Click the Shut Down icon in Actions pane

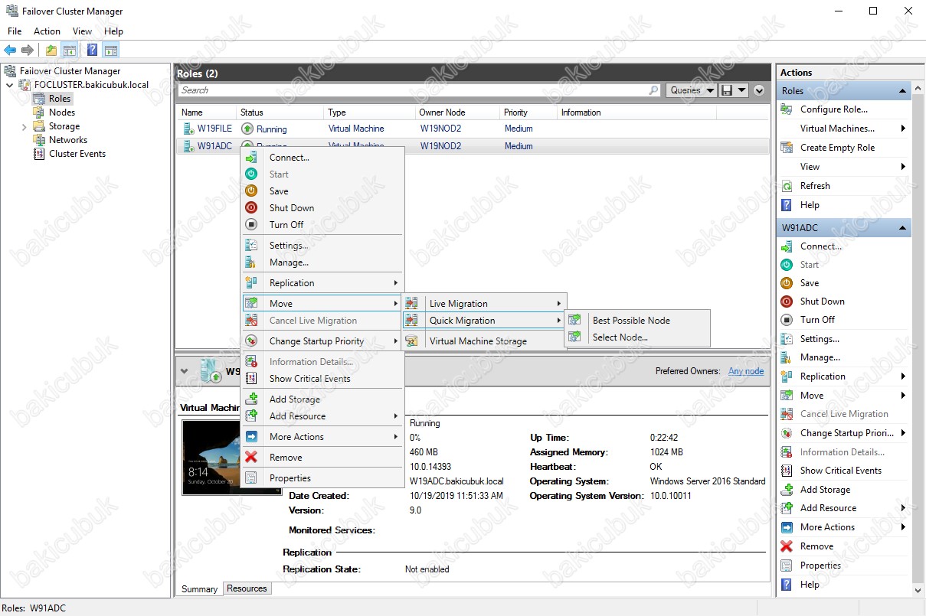(787, 301)
